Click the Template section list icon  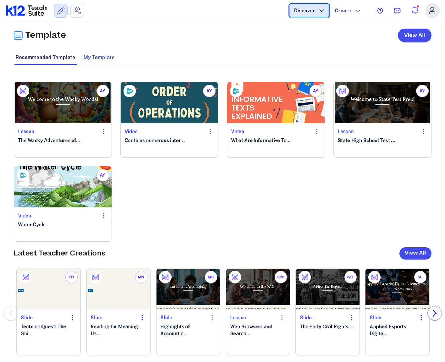[18, 35]
